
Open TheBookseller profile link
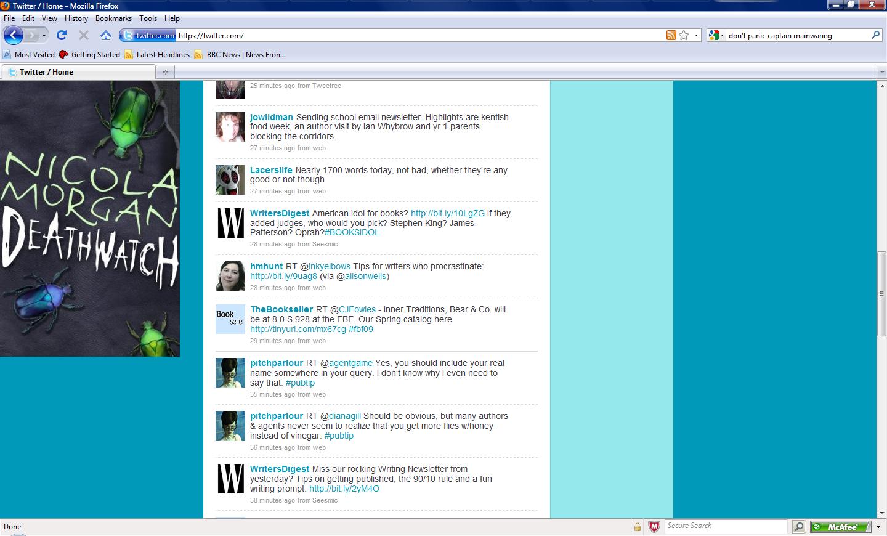click(281, 309)
